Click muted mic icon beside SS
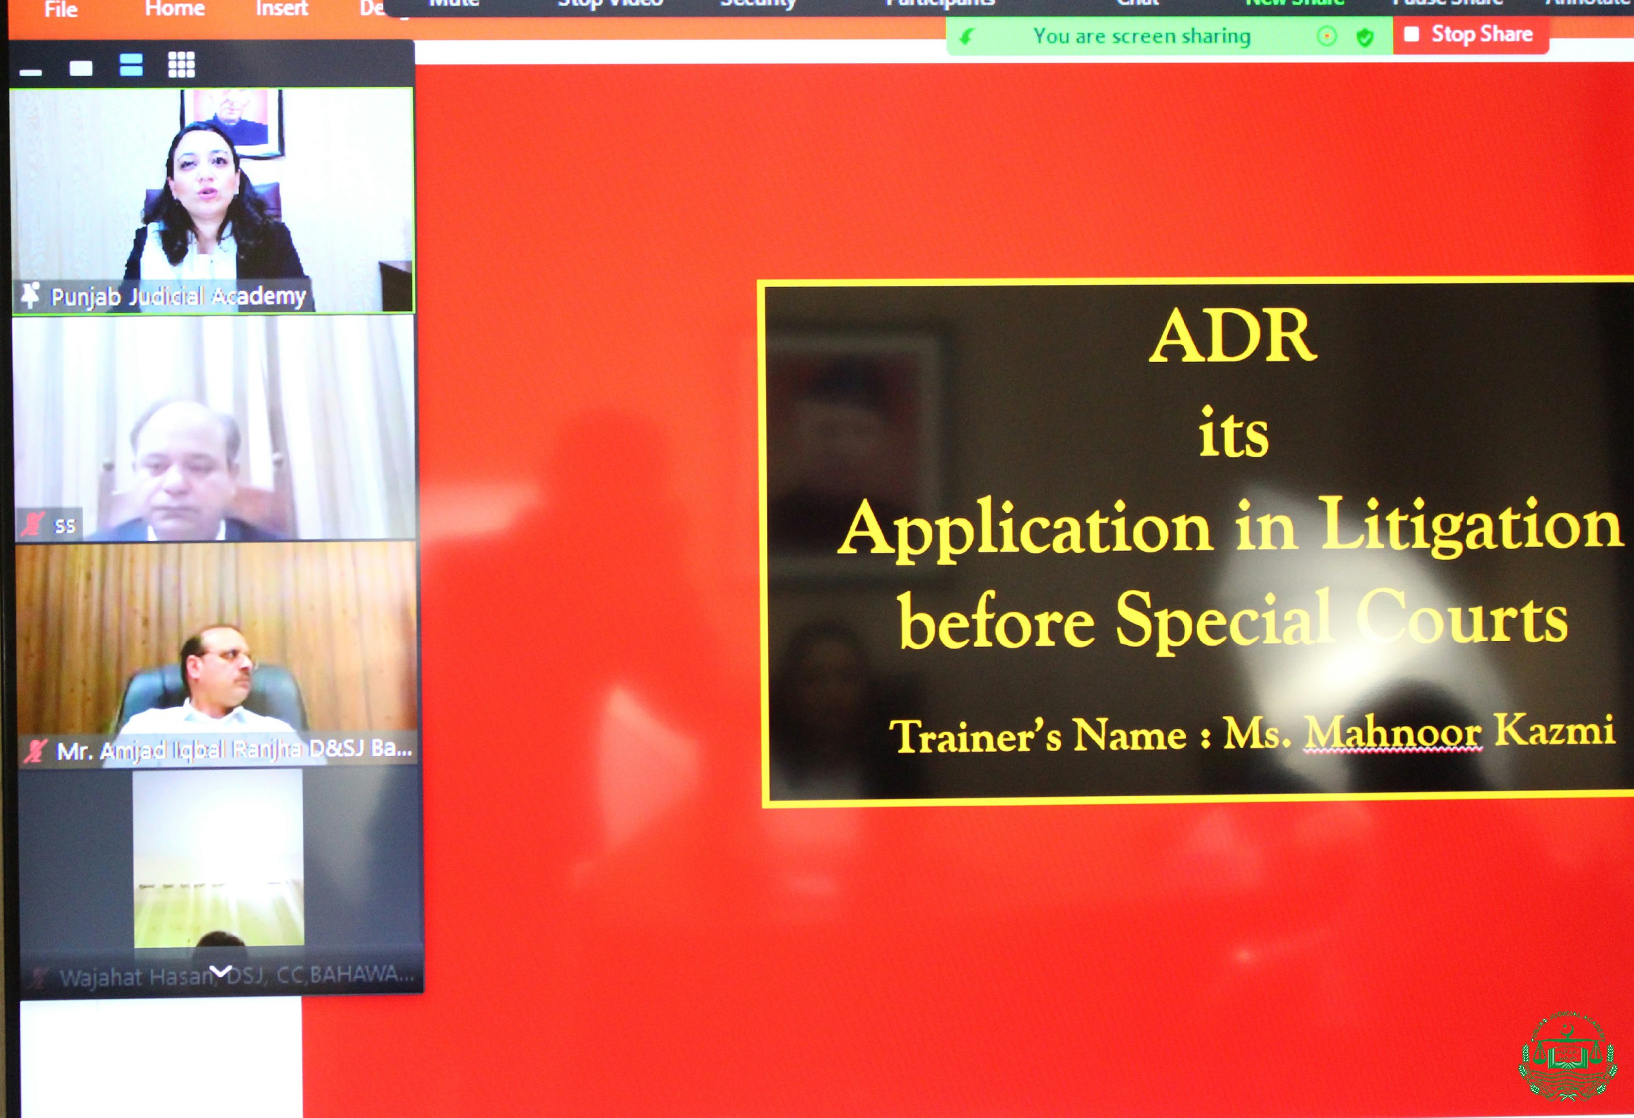The image size is (1634, 1118). 33,524
